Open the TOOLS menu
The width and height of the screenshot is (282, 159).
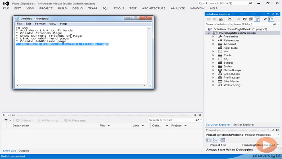[119, 8]
